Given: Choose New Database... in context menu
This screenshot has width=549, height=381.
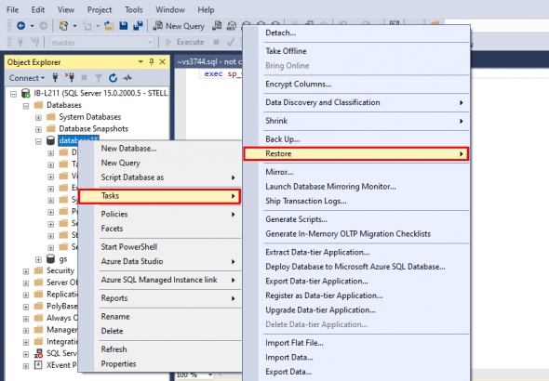Looking at the screenshot, I should pyautogui.click(x=160, y=149).
